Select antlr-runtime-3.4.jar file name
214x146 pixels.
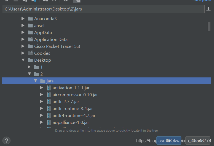coord(73,109)
